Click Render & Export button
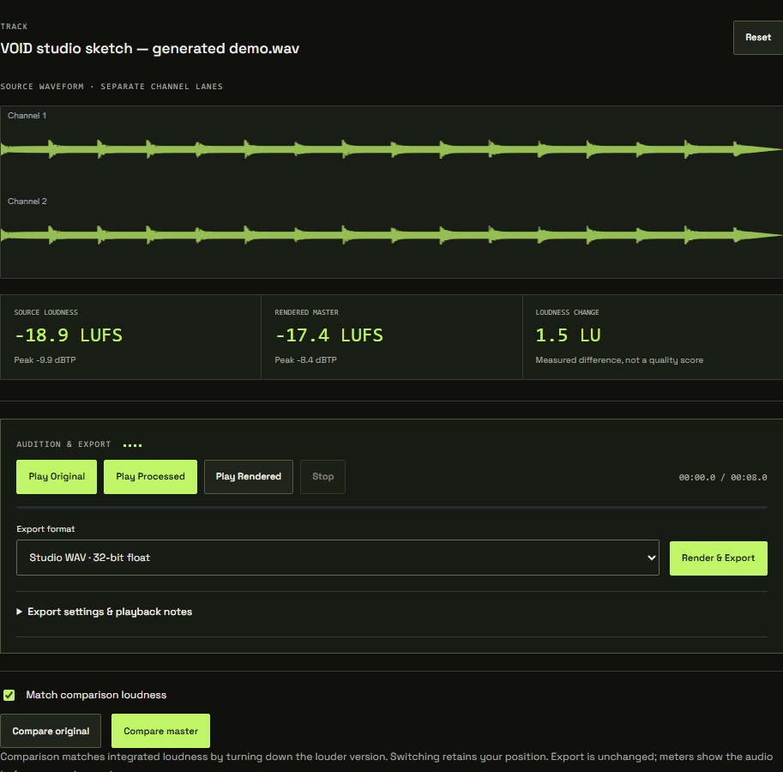This screenshot has height=772, width=783. (718, 558)
